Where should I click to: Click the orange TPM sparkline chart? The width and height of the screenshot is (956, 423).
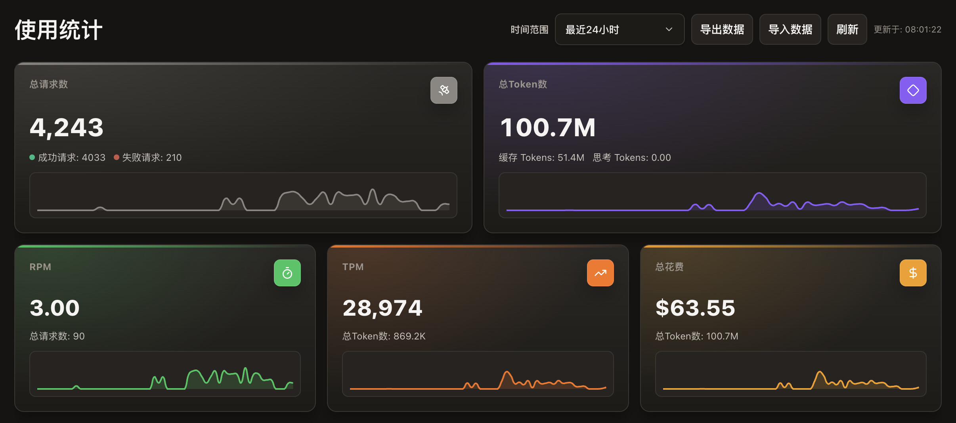pos(478,374)
